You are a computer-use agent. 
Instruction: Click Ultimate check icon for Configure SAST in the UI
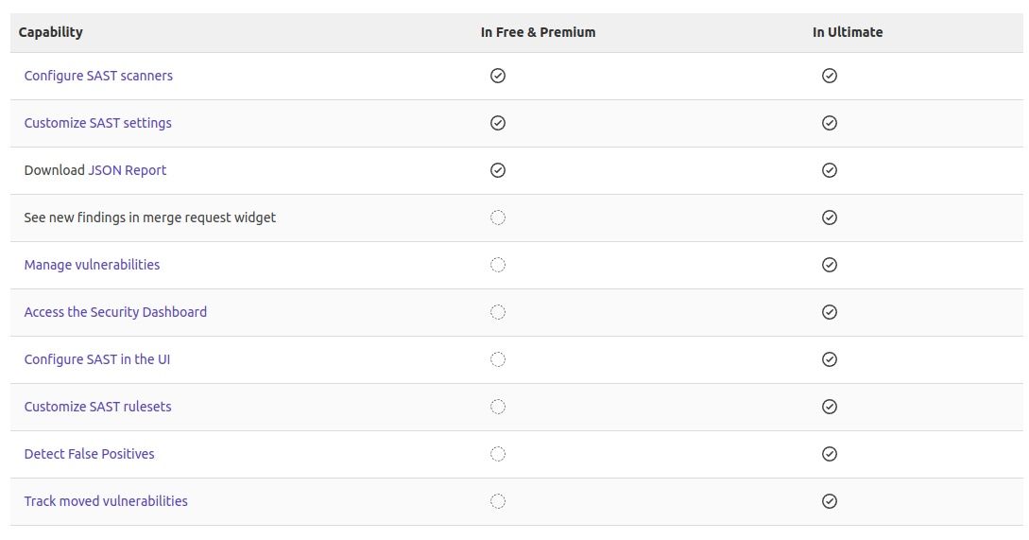(x=829, y=359)
